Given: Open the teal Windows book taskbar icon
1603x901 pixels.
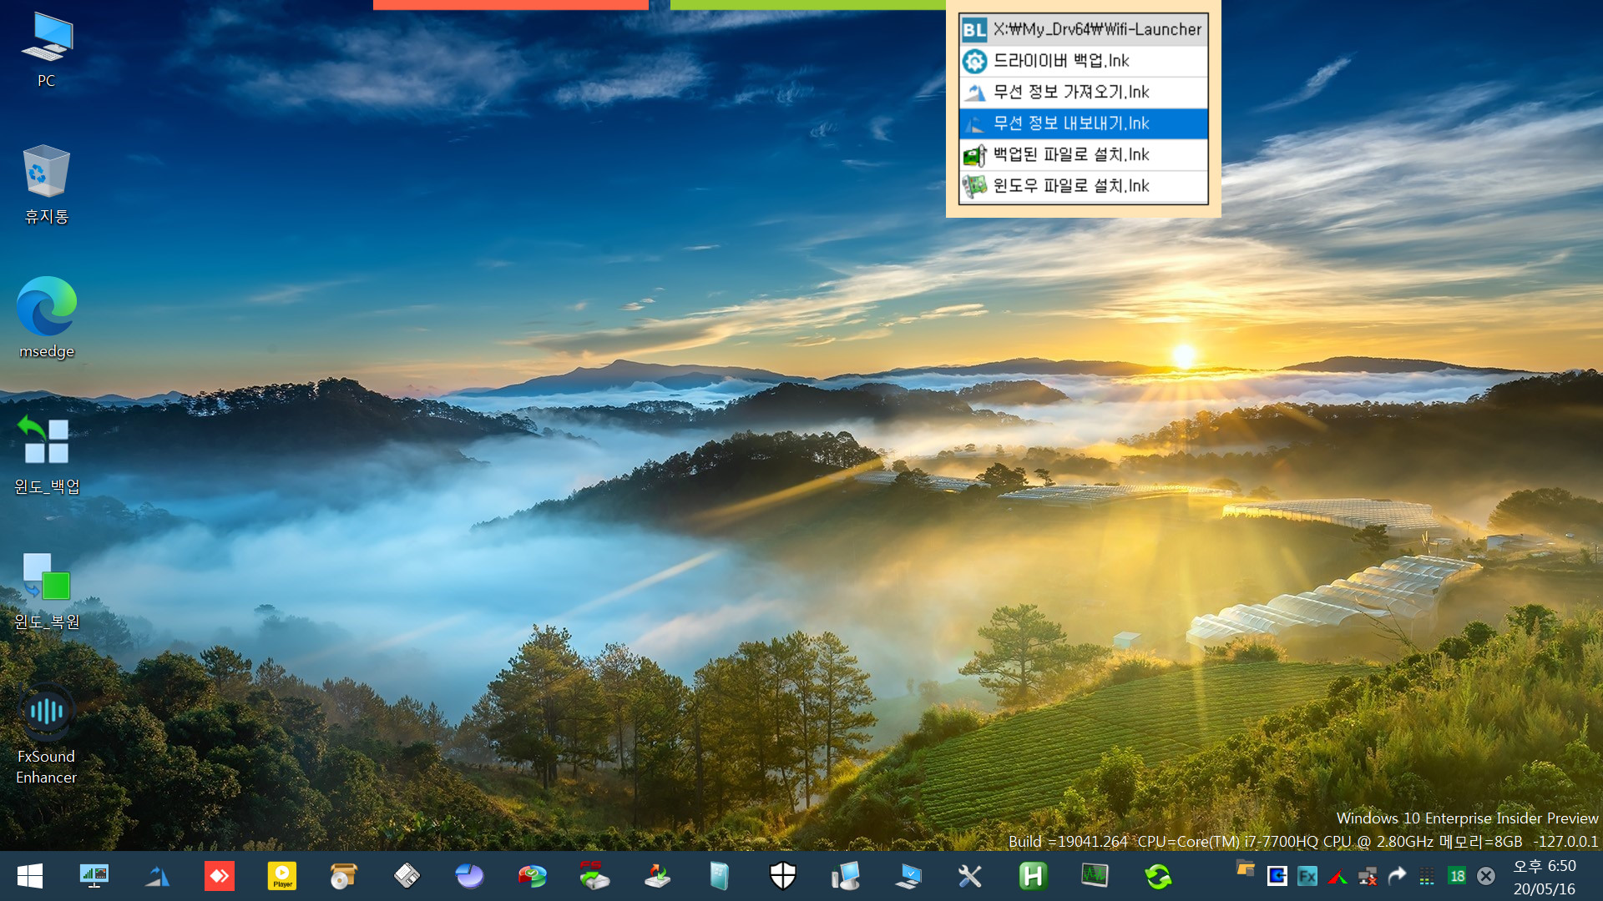Looking at the screenshot, I should [720, 876].
